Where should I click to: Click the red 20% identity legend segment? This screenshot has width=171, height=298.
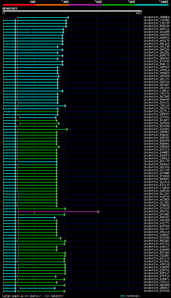click(19, 5)
